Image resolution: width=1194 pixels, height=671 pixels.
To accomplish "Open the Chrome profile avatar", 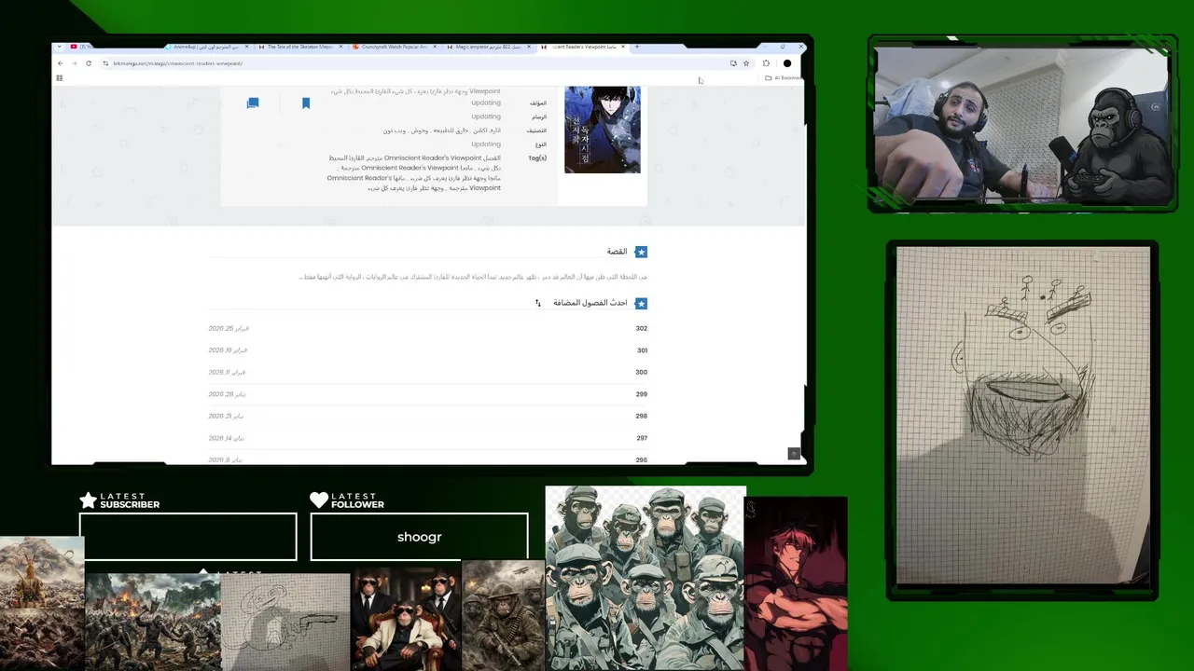I will [x=787, y=63].
